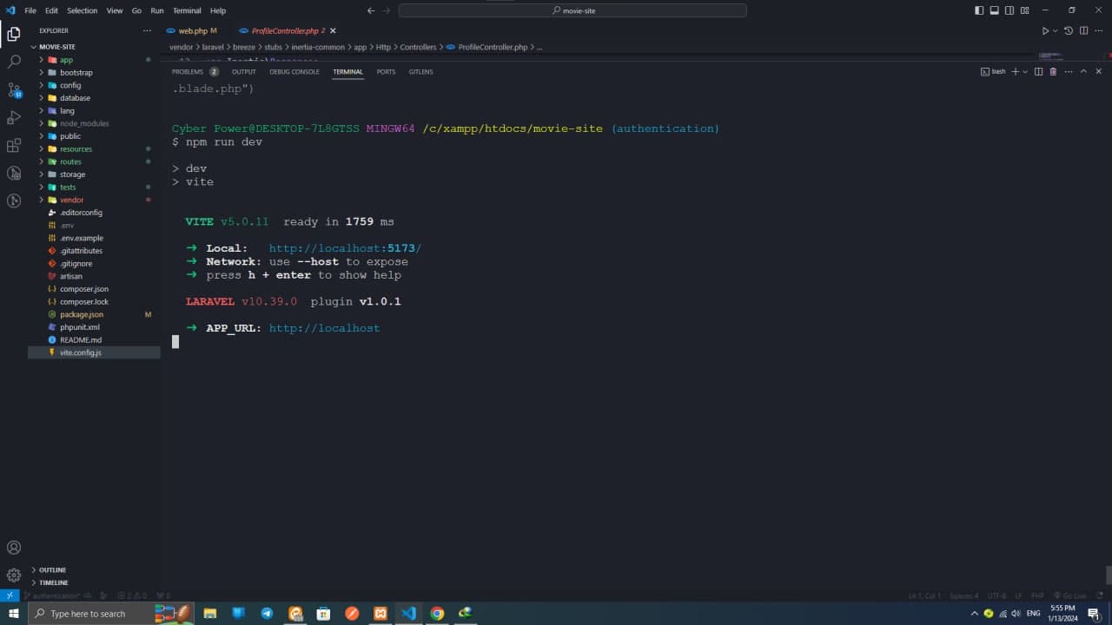
Task: Open the remote window status button
Action: (x=10, y=595)
